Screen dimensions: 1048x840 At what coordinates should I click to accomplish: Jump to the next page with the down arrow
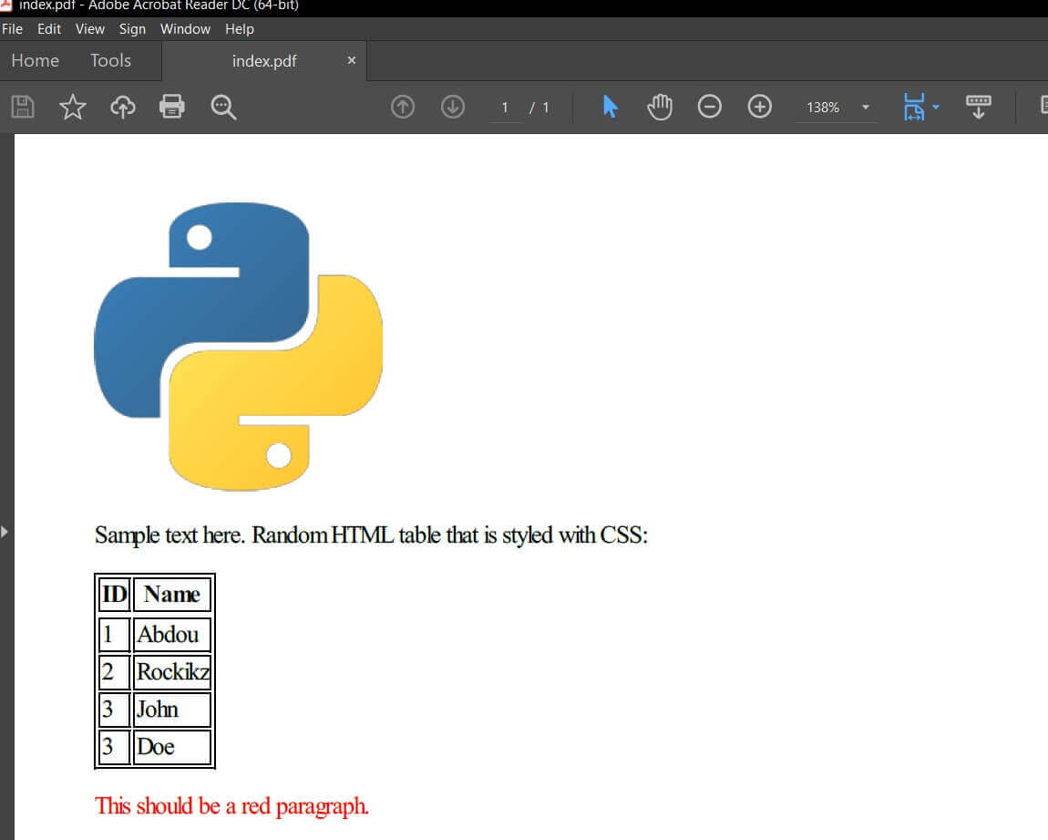[453, 107]
